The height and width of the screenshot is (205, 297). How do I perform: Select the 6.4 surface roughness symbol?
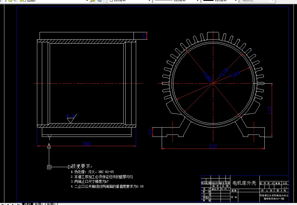click(x=71, y=118)
